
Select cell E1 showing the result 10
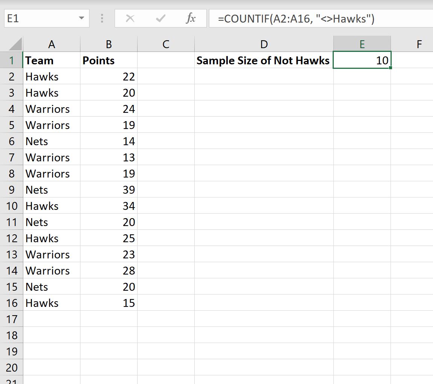click(x=362, y=60)
